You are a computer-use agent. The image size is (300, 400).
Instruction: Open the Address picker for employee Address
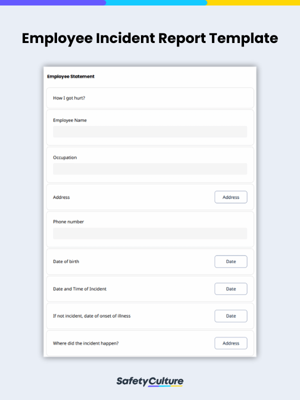pos(230,197)
